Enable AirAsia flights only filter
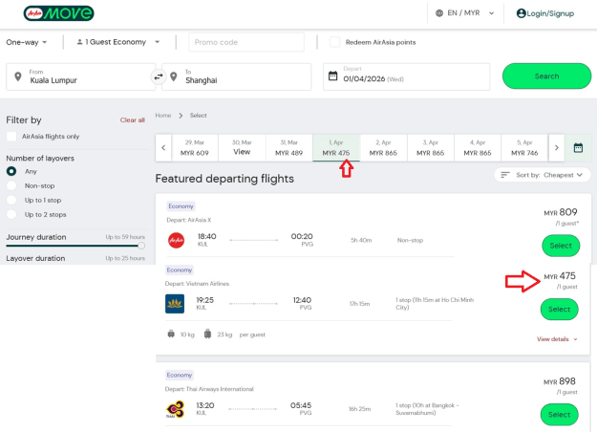Screen dimensions: 597x432 point(11,137)
